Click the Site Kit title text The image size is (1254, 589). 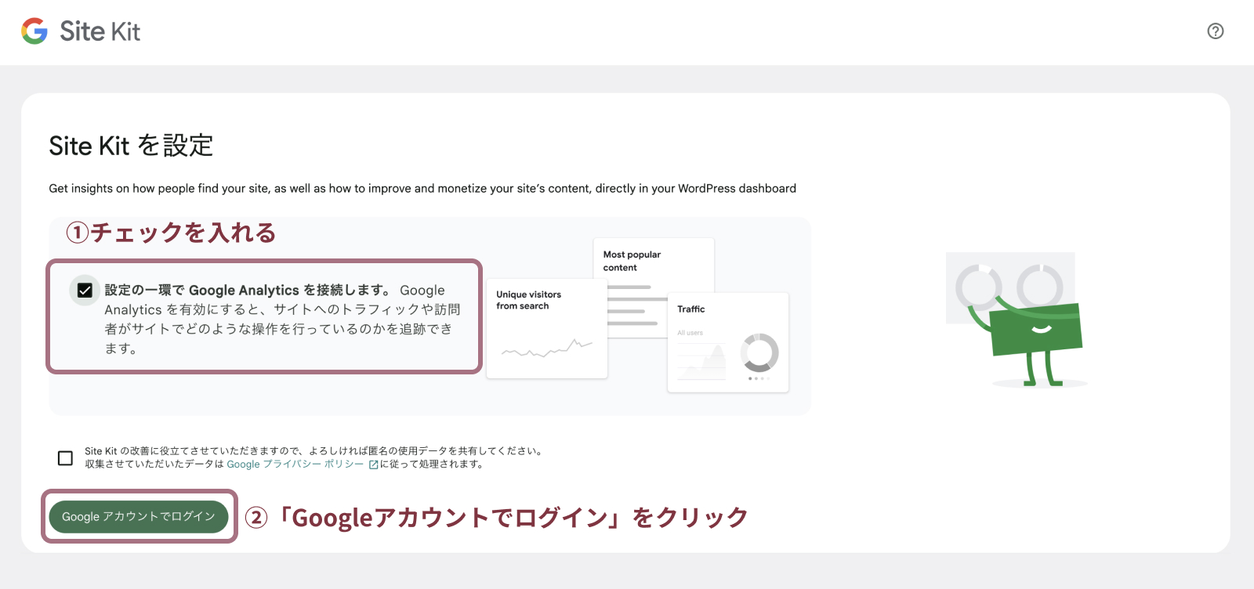pyautogui.click(x=100, y=31)
